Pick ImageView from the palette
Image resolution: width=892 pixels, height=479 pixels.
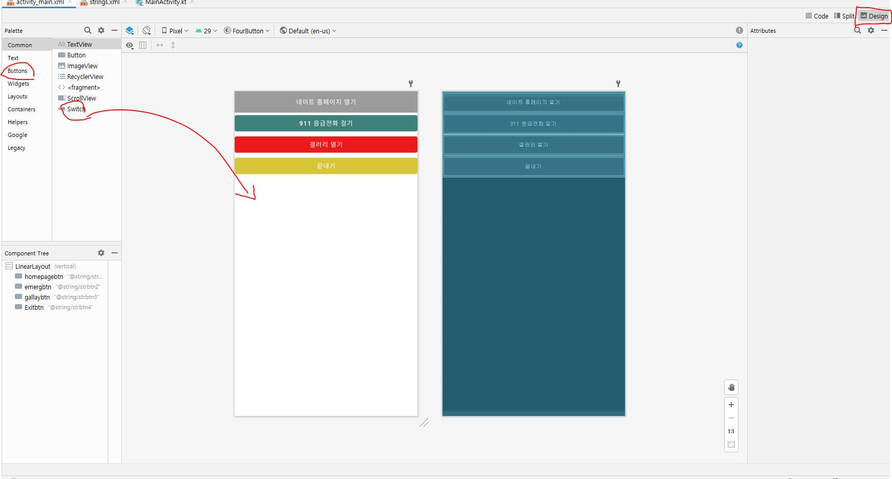point(87,66)
